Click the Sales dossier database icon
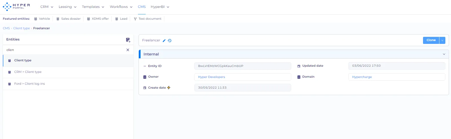The height and width of the screenshot is (139, 451). pyautogui.click(x=58, y=19)
